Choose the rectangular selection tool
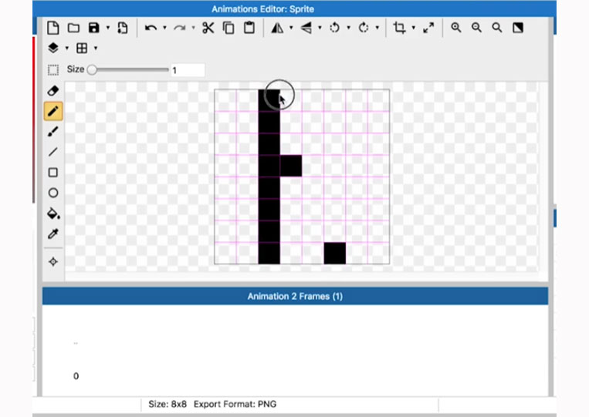Viewport: 589px width, 417px height. pyautogui.click(x=53, y=70)
